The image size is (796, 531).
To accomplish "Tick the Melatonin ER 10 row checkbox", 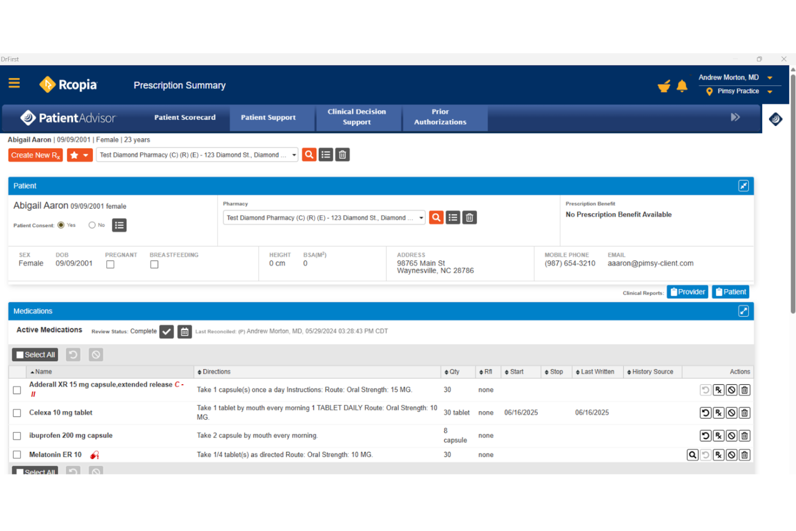I will click(17, 455).
